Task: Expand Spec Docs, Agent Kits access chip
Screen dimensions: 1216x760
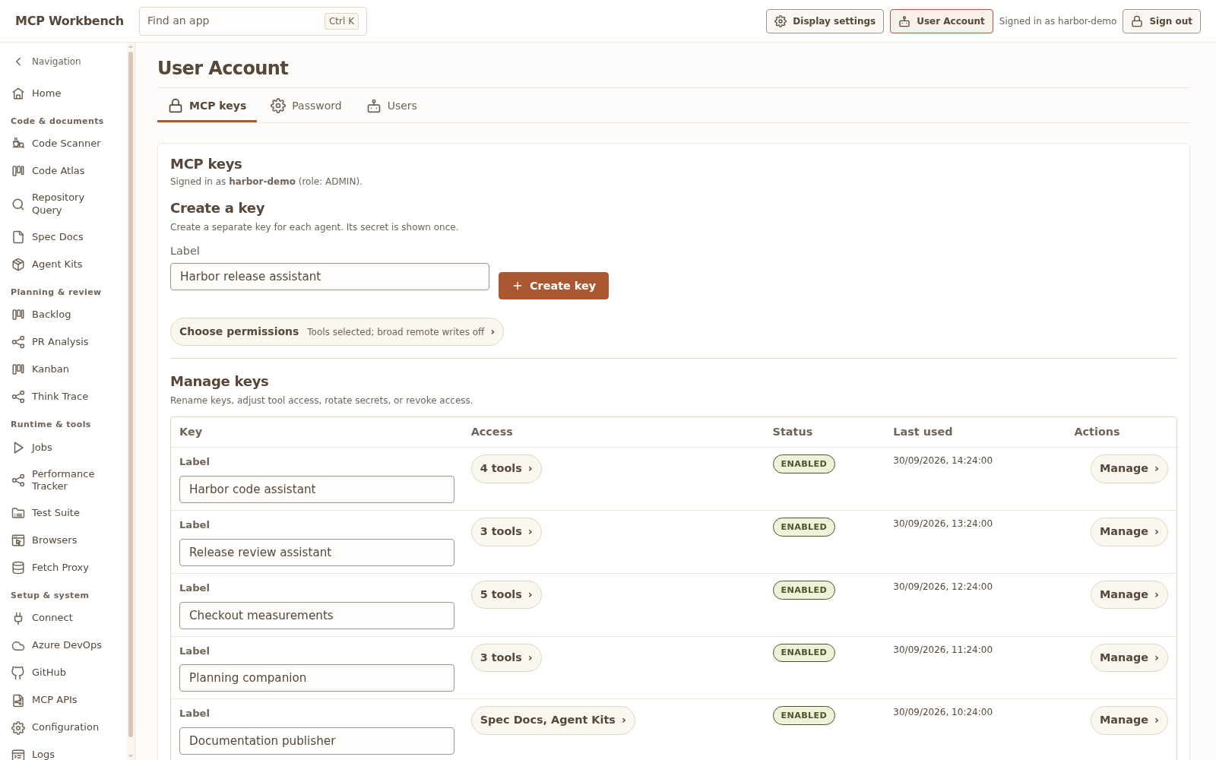Action: (x=553, y=720)
